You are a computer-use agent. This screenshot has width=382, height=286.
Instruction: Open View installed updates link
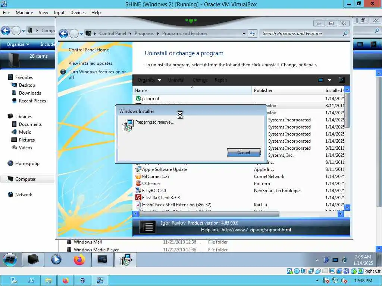[x=90, y=63]
